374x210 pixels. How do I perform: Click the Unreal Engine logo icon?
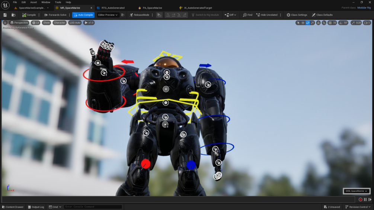click(x=5, y=5)
